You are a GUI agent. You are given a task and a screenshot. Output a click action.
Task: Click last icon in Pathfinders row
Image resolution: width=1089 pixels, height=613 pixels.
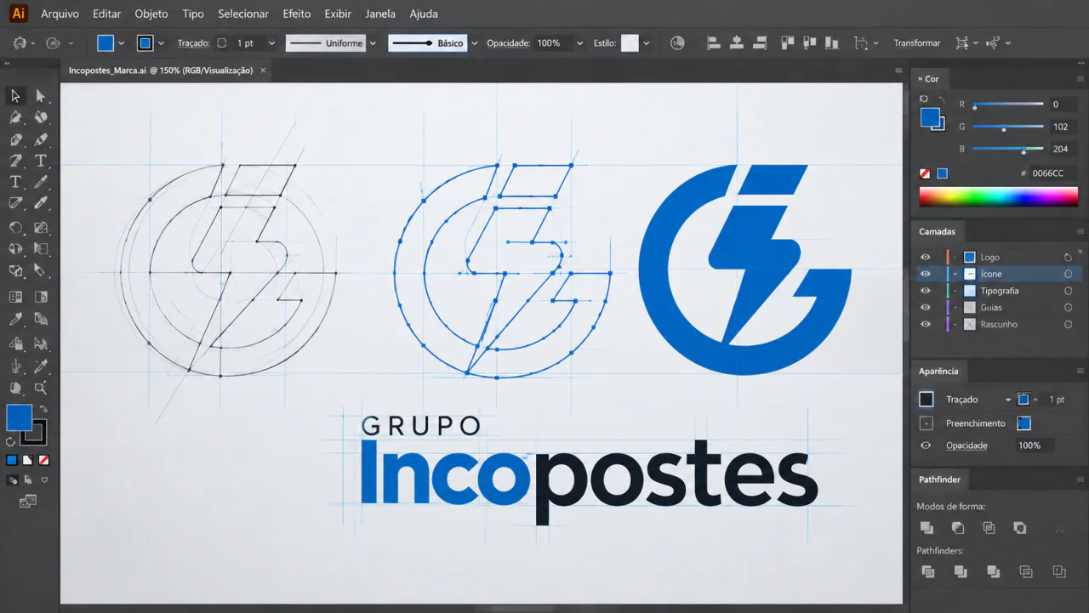coord(1059,572)
